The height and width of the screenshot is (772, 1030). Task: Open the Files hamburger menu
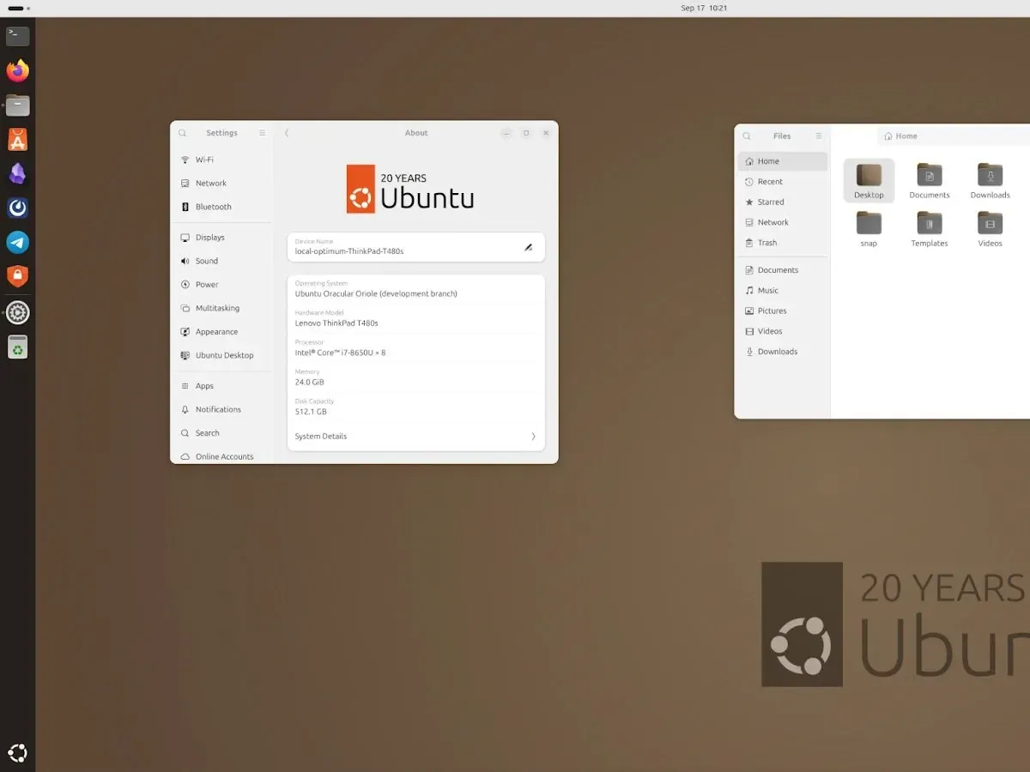pos(818,136)
